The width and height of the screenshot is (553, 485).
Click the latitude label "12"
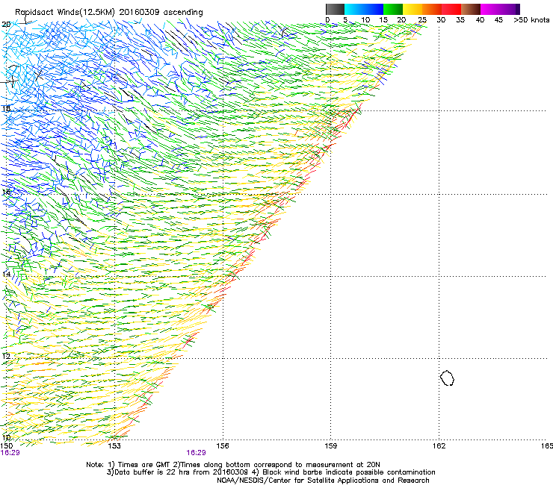click(x=6, y=356)
